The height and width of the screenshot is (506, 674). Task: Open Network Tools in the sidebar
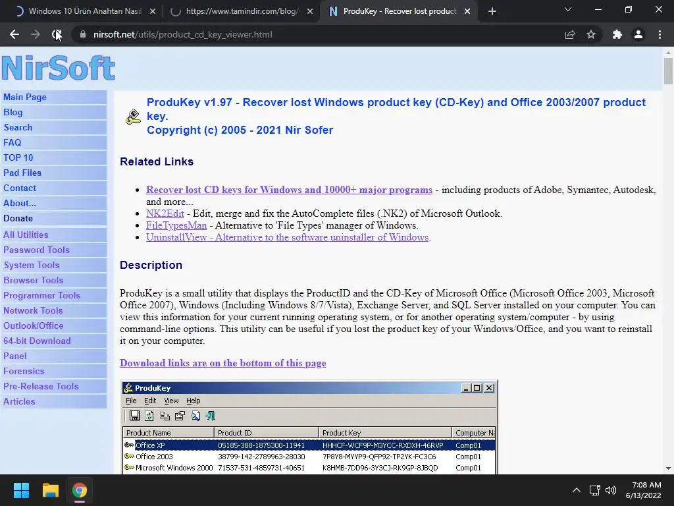click(x=54, y=311)
